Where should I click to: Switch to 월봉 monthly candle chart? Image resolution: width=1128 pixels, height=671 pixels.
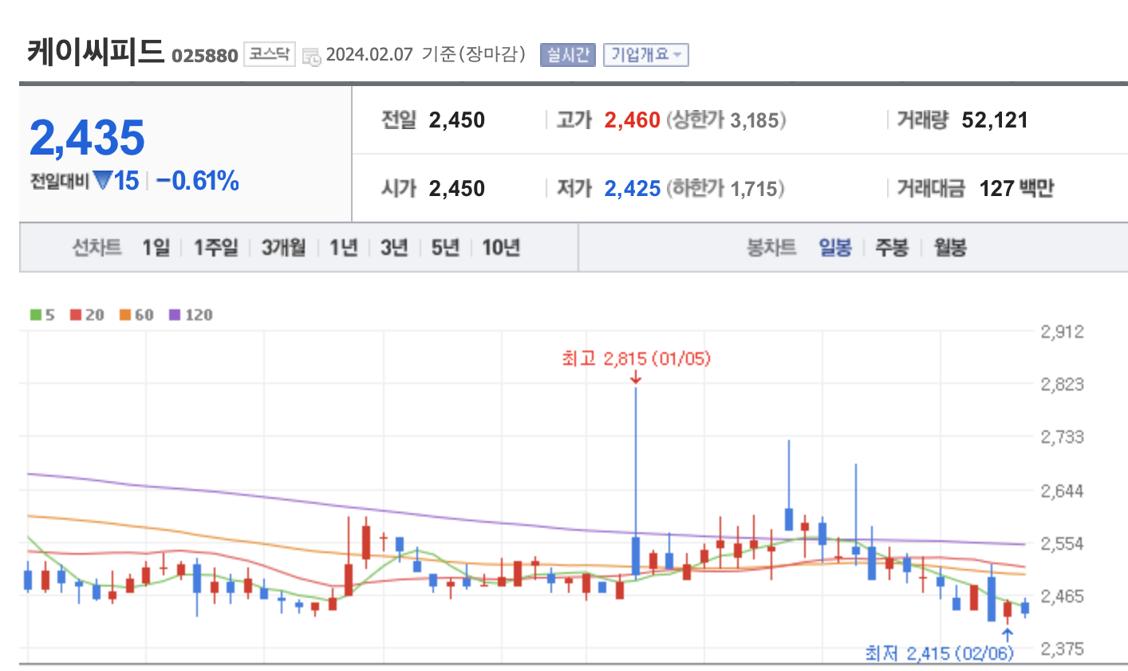[x=950, y=248]
